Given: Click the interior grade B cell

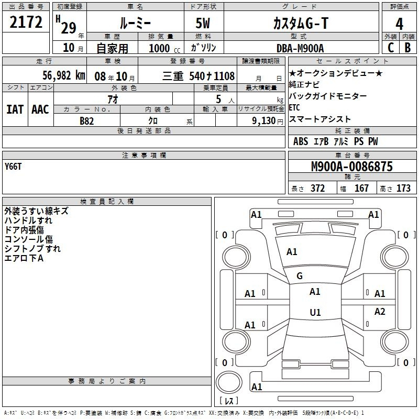Looking at the screenshot, I should pos(408,48).
